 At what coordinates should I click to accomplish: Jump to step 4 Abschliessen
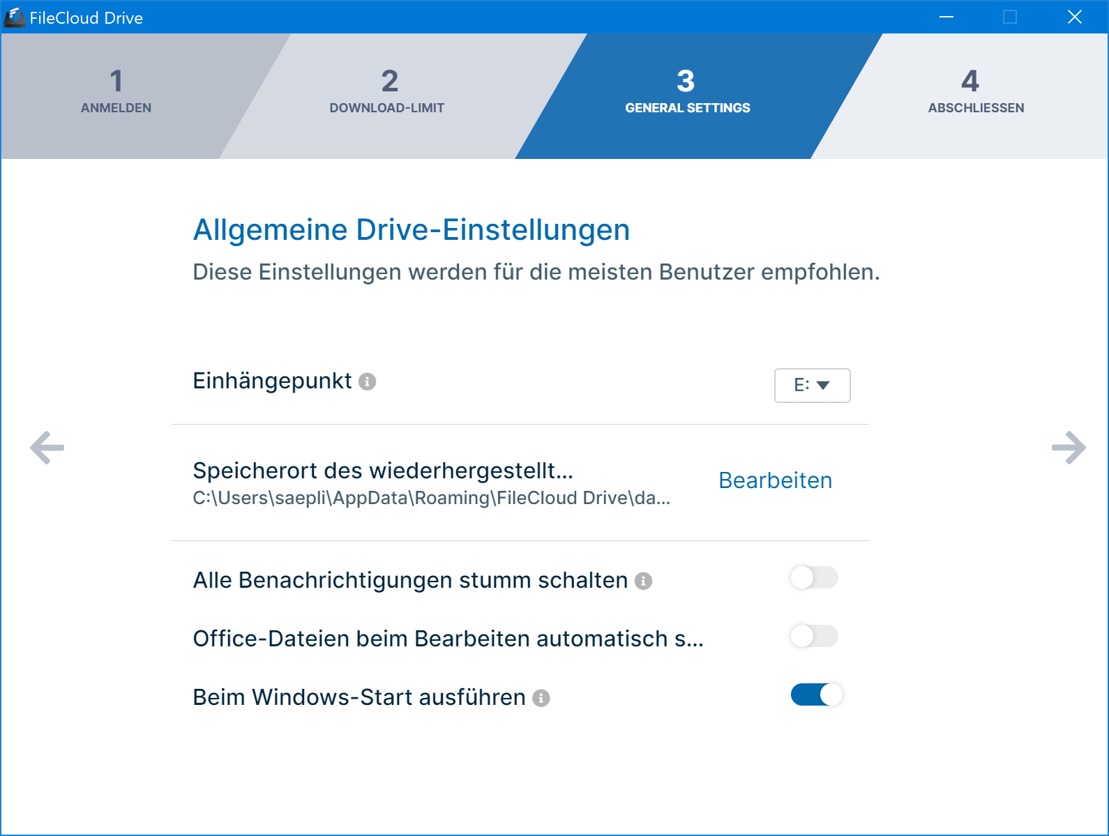[976, 91]
